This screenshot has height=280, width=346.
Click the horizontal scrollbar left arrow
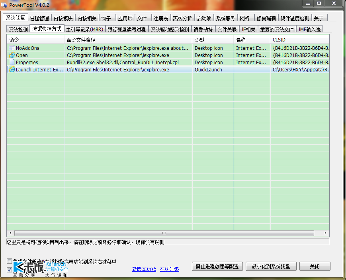coord(10,233)
